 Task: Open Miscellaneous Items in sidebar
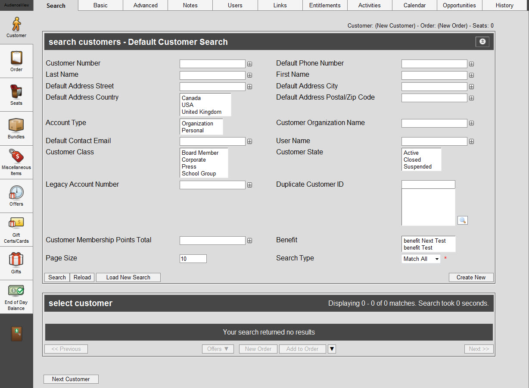pos(16,162)
